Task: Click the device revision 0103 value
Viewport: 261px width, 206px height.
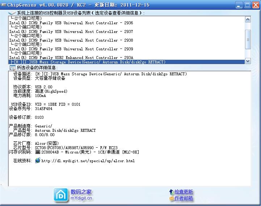Action: (x=39, y=117)
